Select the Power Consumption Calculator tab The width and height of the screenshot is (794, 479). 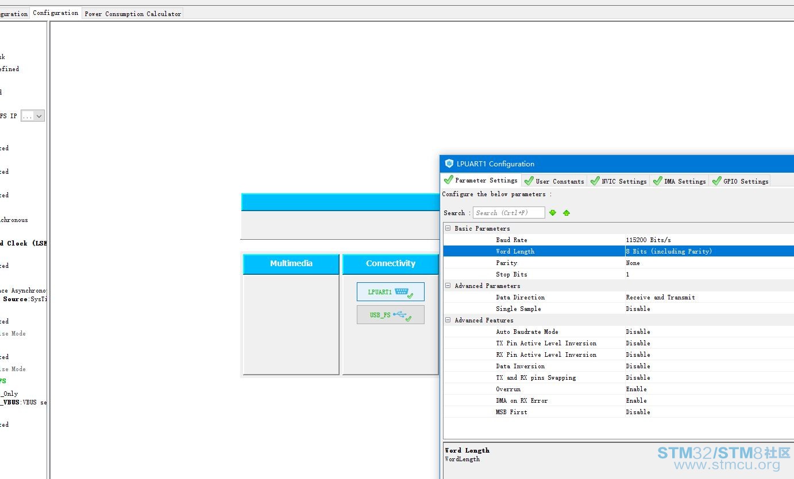click(133, 13)
